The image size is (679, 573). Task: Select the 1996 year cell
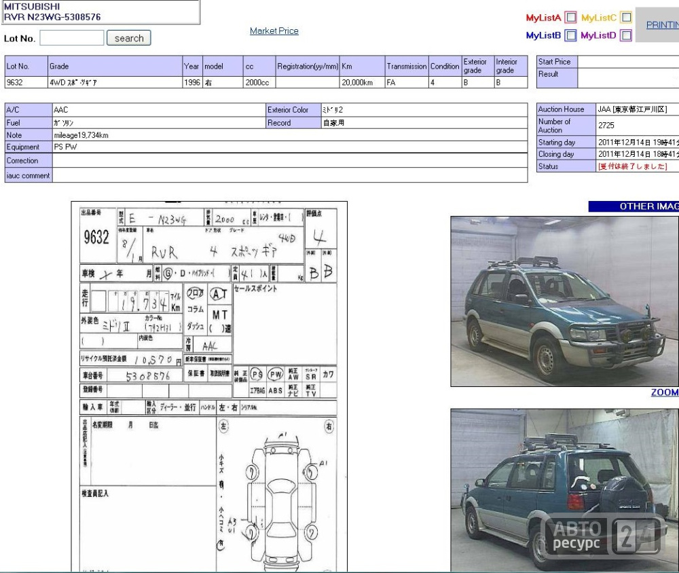(x=192, y=82)
